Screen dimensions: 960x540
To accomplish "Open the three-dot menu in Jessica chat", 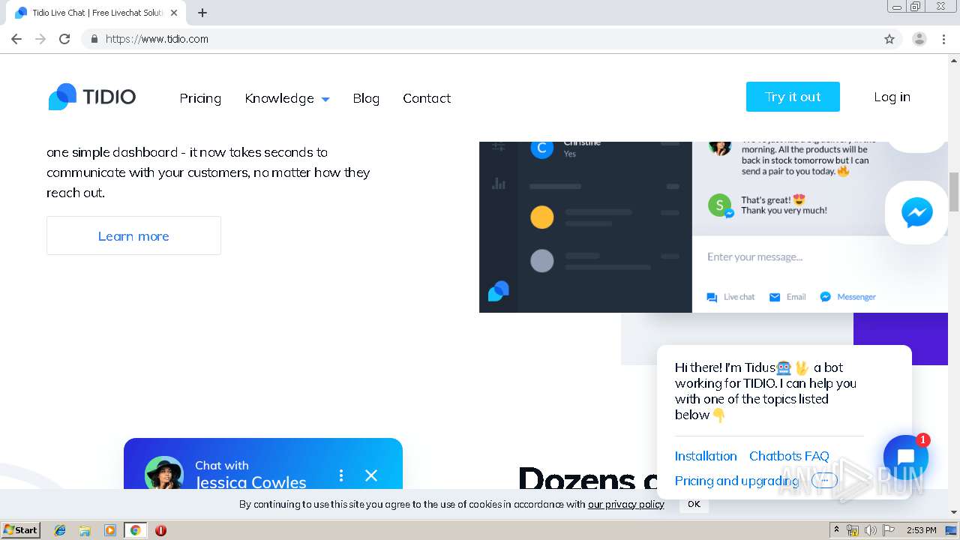I will 341,475.
